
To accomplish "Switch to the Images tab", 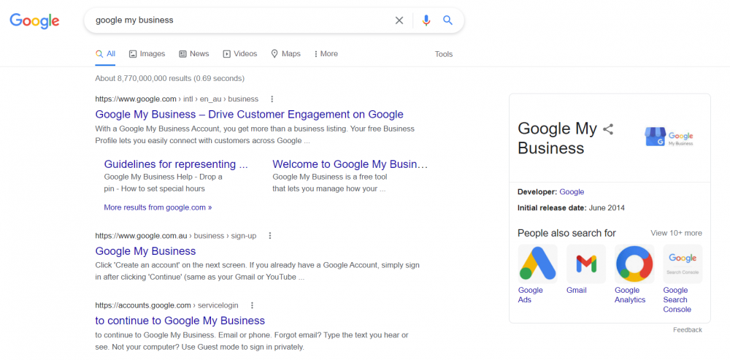I will coord(147,54).
